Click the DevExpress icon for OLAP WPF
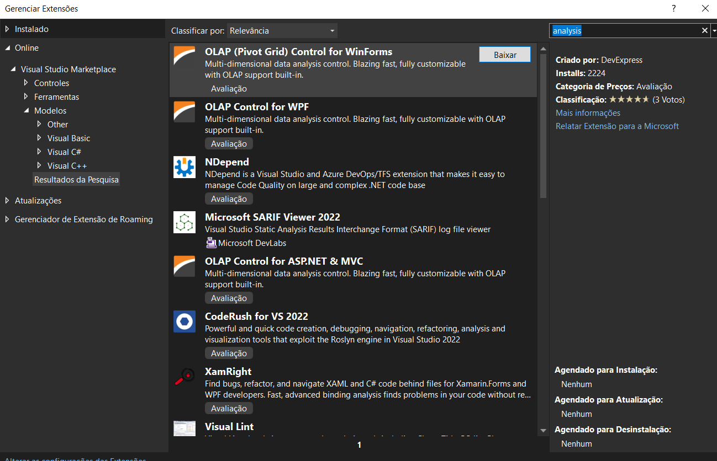The width and height of the screenshot is (717, 461). click(184, 111)
